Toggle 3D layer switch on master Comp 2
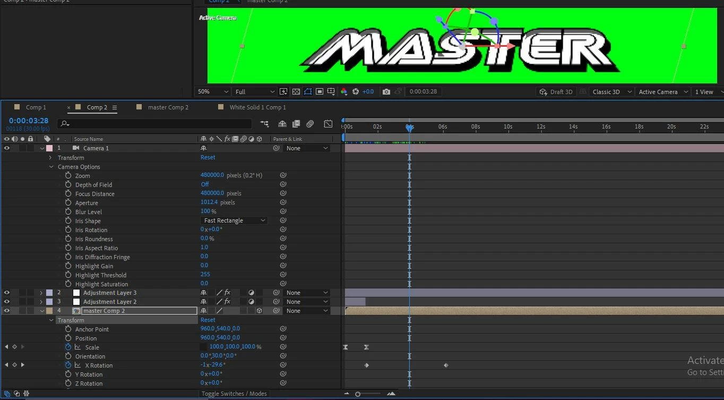Viewport: 724px width, 400px height. (259, 311)
